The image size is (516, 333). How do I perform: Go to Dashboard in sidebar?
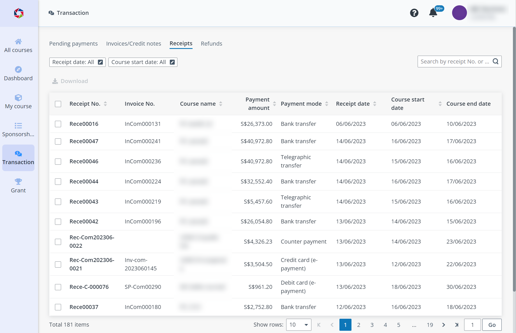(18, 74)
